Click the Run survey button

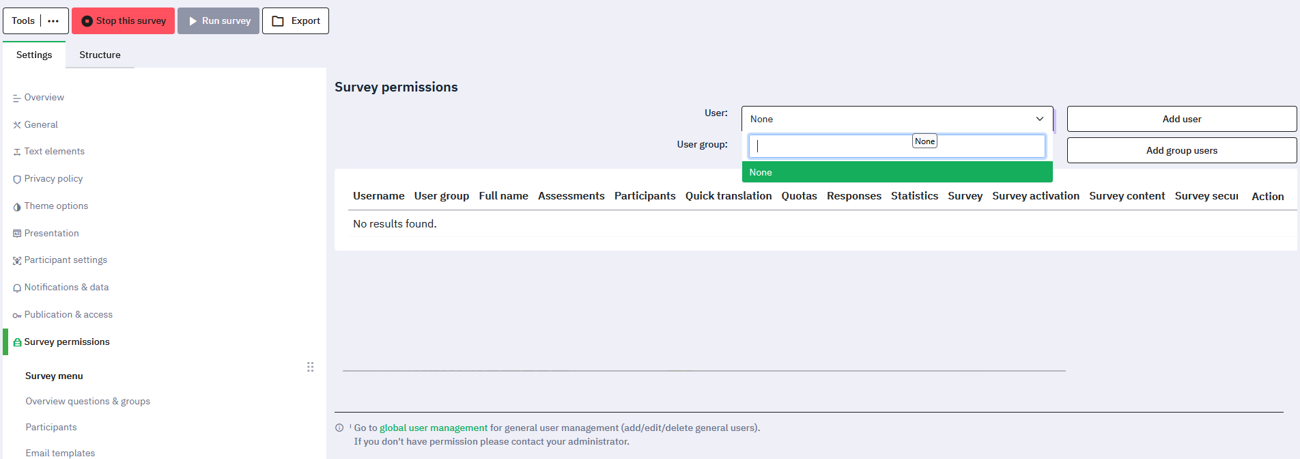click(218, 21)
